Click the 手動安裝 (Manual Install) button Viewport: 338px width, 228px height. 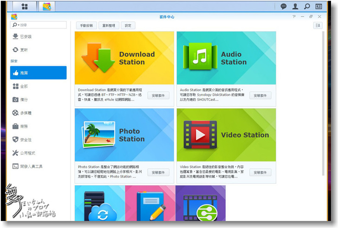(86, 26)
